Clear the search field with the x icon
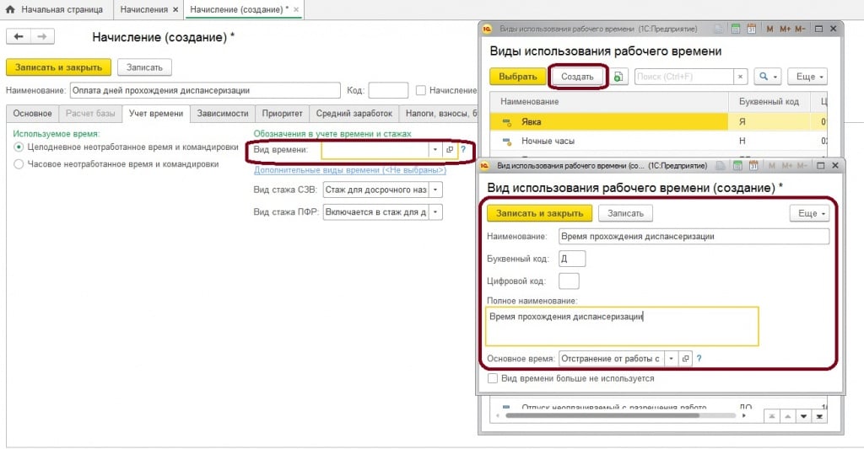864x449 pixels. (x=740, y=77)
